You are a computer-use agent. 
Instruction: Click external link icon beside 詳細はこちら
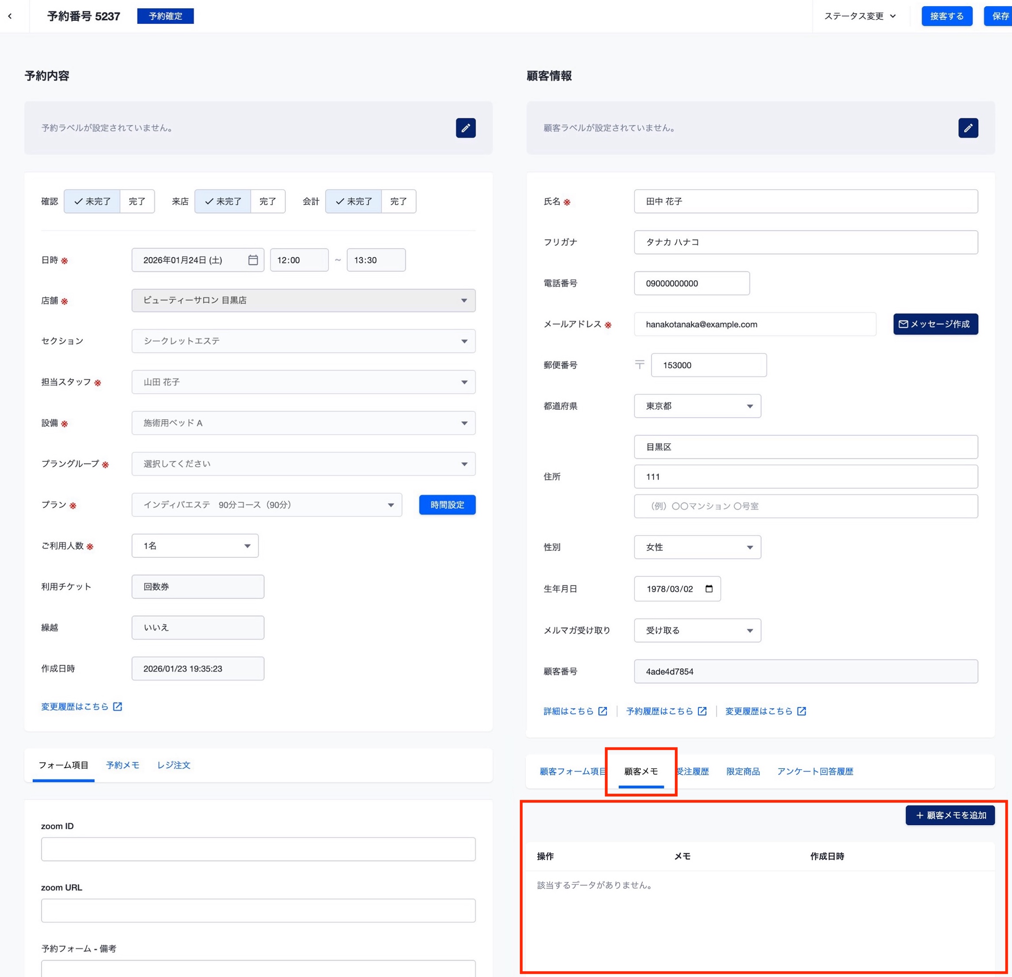603,711
